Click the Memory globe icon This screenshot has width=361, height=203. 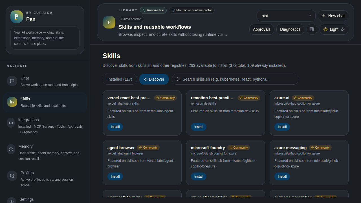click(x=11, y=149)
